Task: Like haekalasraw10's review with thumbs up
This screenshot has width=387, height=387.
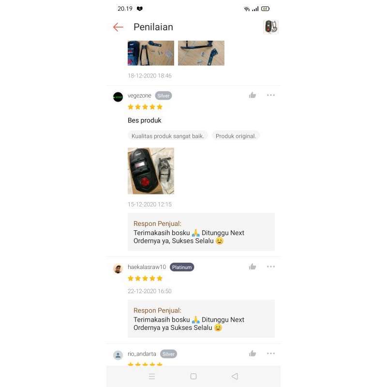Action: 252,267
